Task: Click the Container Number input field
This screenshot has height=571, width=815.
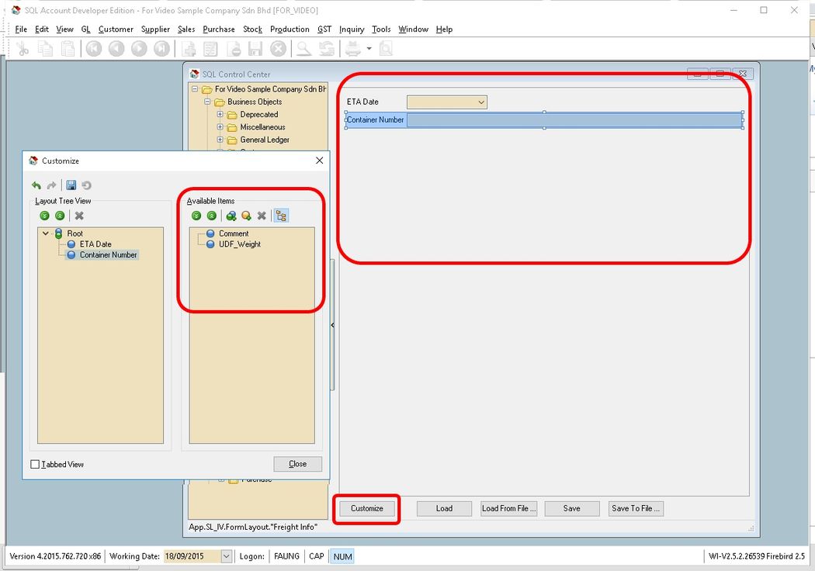Action: point(574,120)
